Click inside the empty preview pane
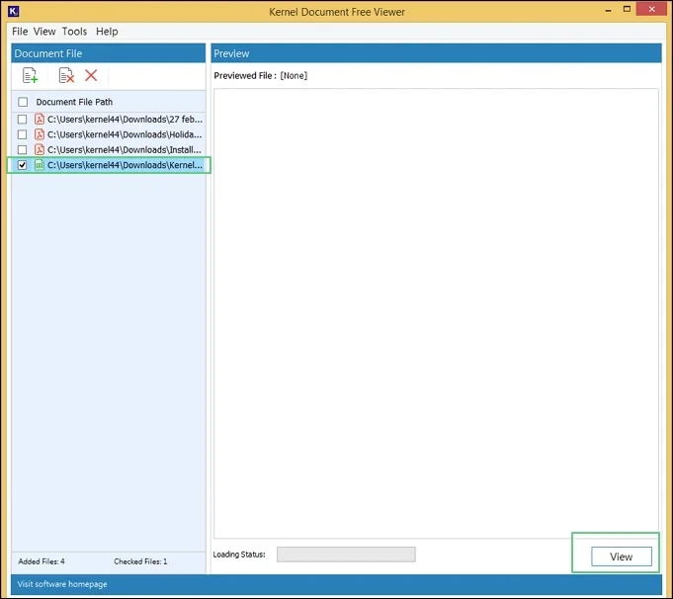673x599 pixels. pos(436,313)
